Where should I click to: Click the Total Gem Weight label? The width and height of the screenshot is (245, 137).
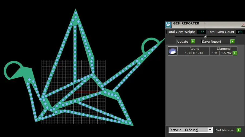click(181, 32)
